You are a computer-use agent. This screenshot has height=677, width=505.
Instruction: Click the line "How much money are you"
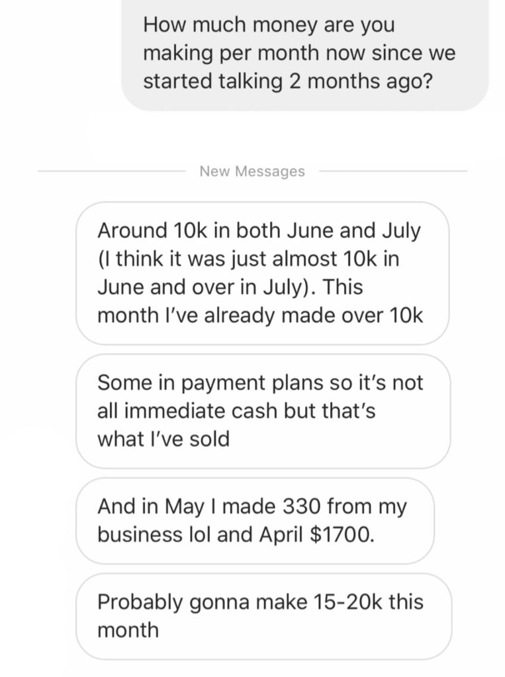pyautogui.click(x=269, y=25)
